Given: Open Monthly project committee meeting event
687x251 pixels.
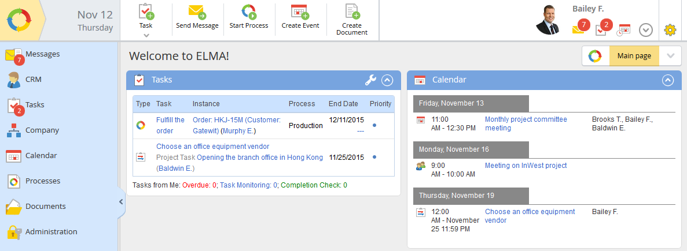Looking at the screenshot, I should click(x=526, y=123).
